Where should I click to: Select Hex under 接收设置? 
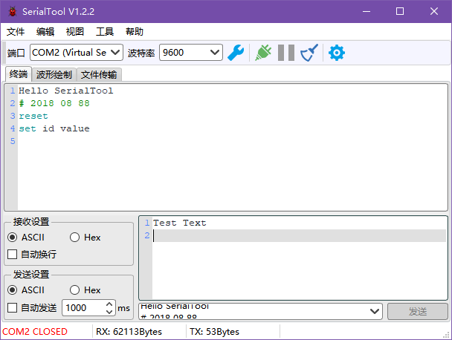pos(85,238)
